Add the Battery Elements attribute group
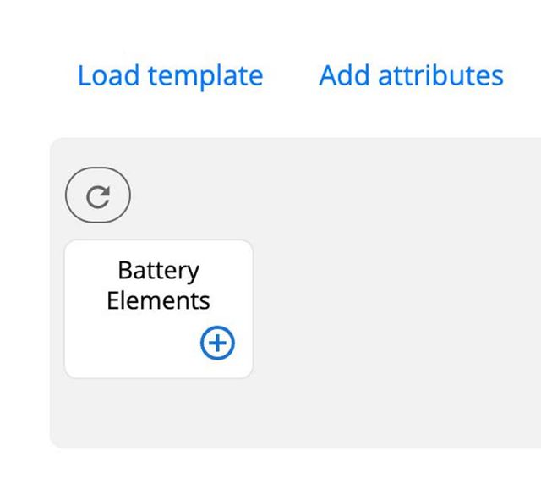 click(x=218, y=343)
